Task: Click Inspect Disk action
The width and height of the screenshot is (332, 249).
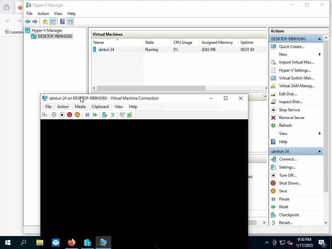Action: pyautogui.click(x=290, y=102)
